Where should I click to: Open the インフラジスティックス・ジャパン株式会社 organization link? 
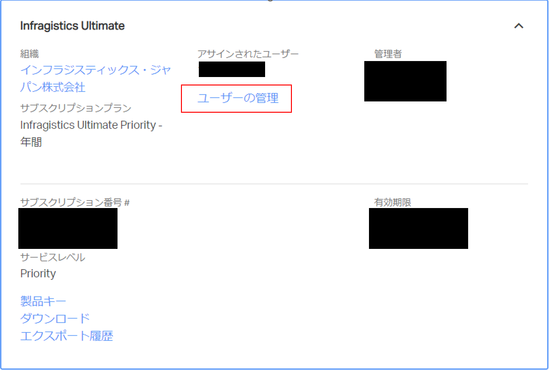coord(95,78)
